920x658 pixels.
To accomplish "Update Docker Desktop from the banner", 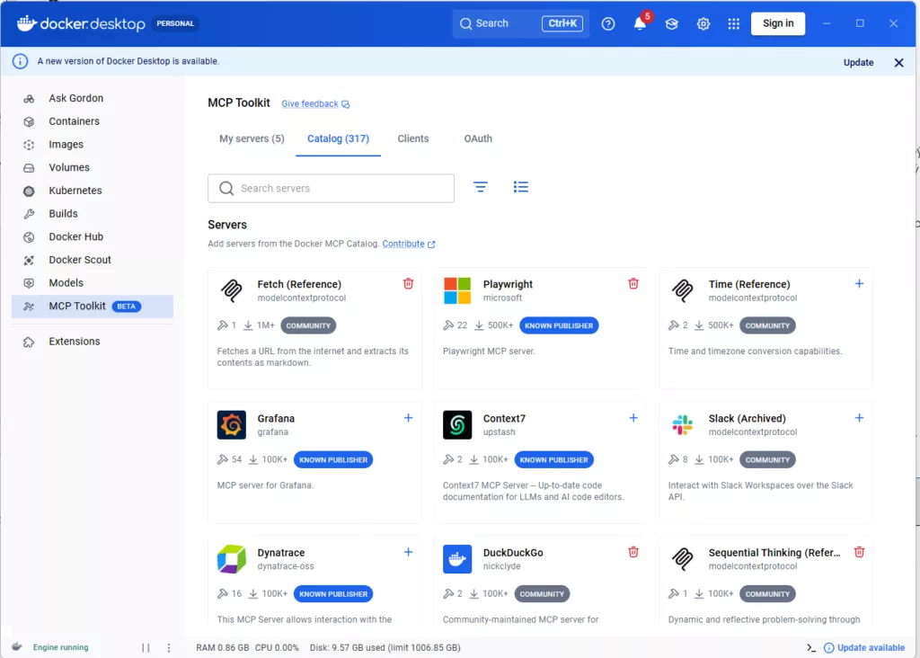I will point(858,62).
